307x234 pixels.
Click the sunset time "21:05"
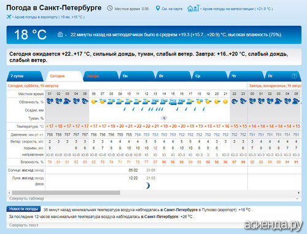point(151,170)
